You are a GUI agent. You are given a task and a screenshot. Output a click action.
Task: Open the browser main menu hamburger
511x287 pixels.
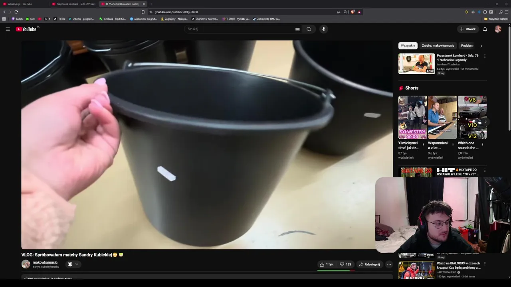click(507, 12)
